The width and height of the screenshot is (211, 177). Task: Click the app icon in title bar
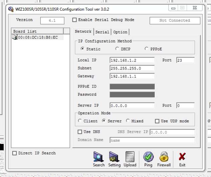click(11, 9)
